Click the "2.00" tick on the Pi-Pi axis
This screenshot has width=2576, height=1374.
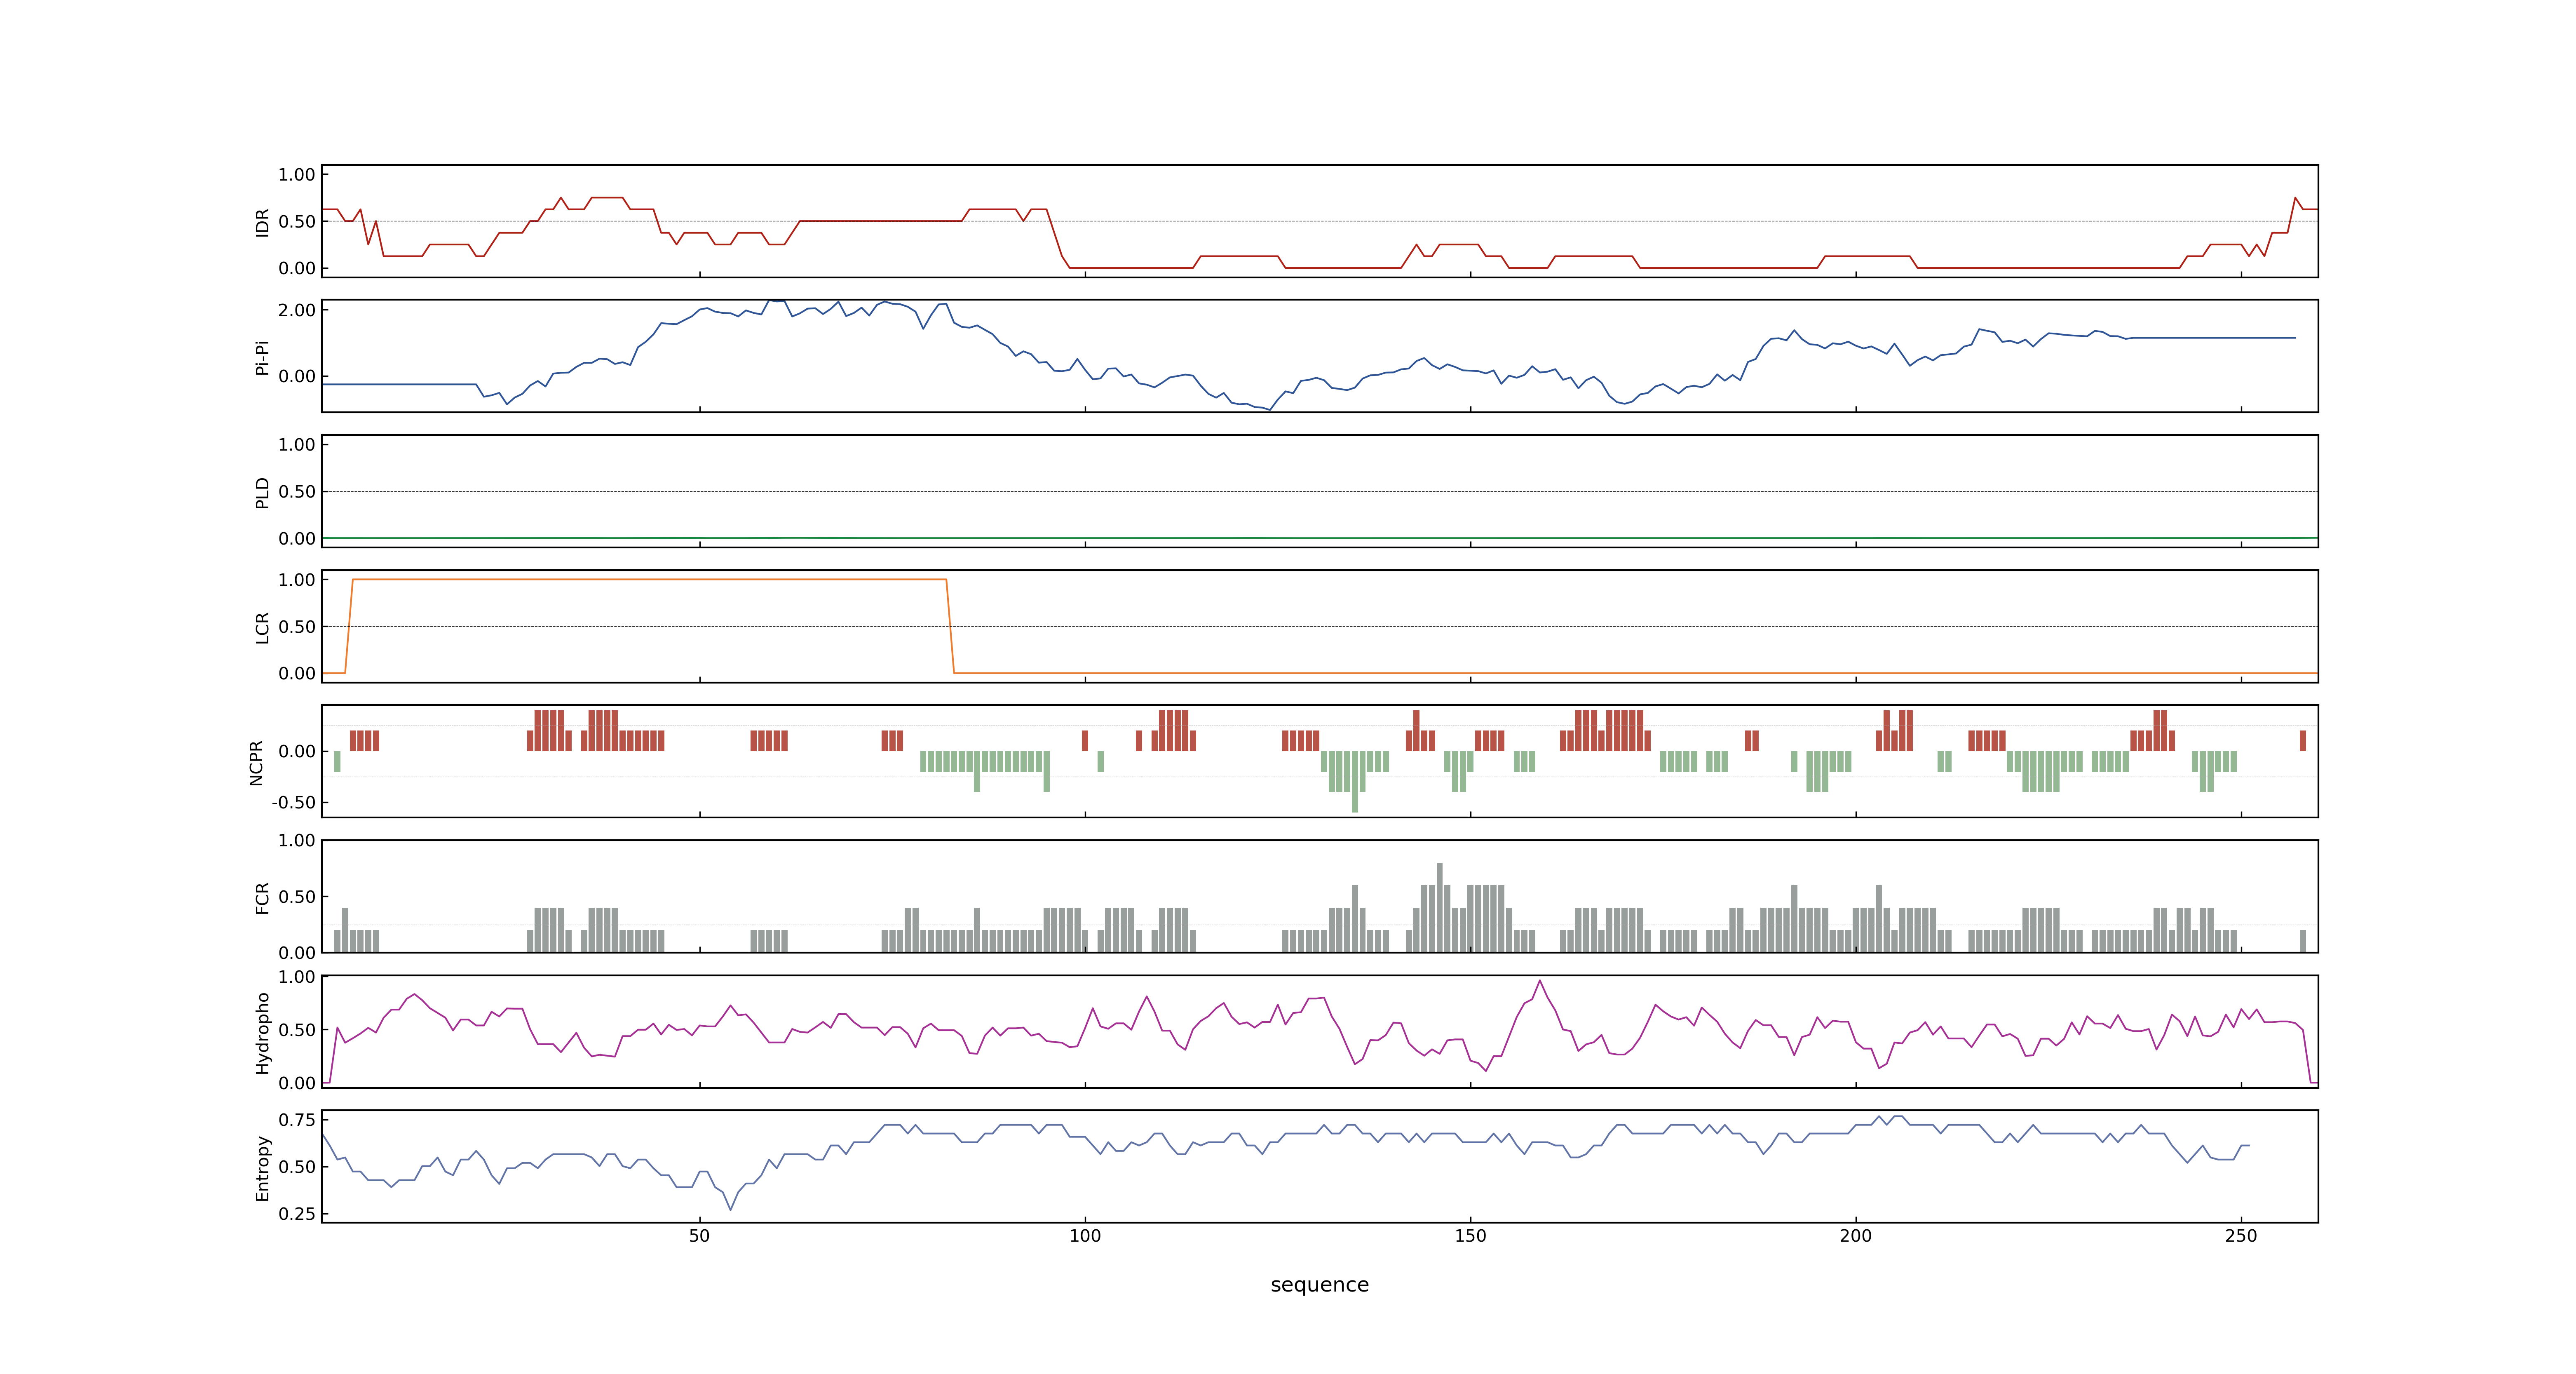click(x=297, y=310)
